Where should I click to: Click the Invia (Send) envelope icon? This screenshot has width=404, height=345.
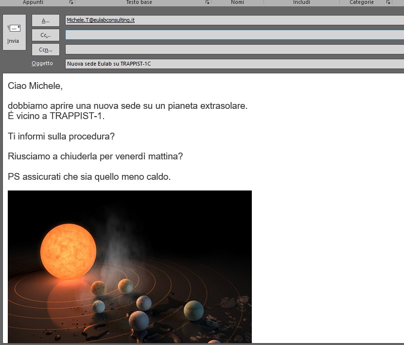(14, 27)
